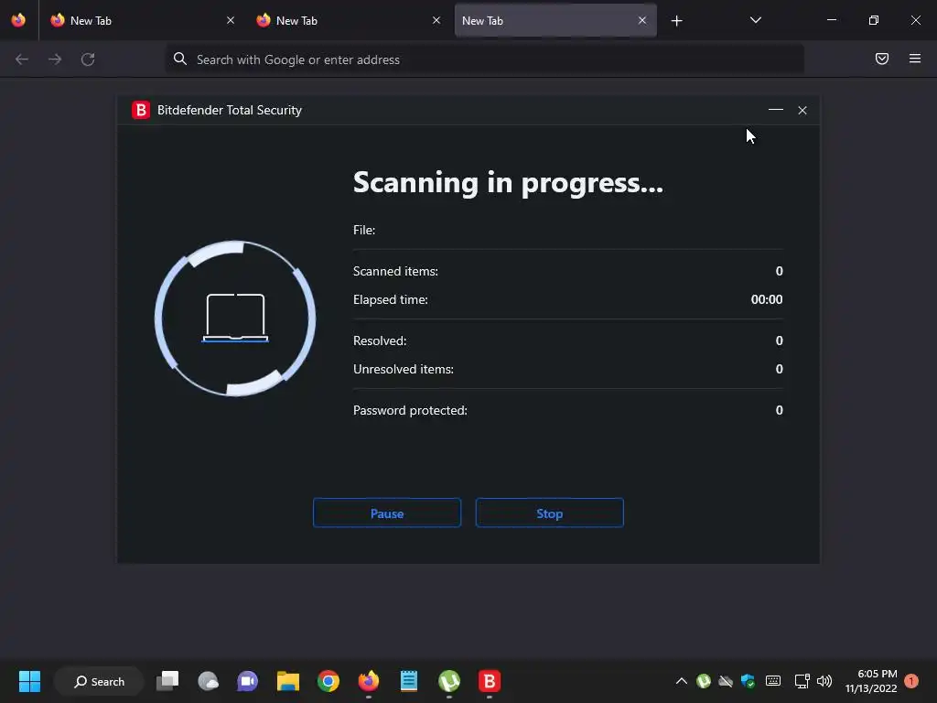Open Task View on the taskbar
Viewport: 937px width, 703px height.
(167, 681)
